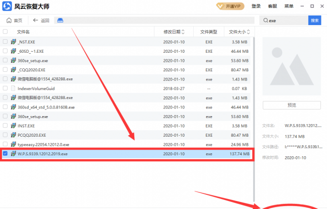Click file icon of _60SD_~1.EXE
The image size is (327, 209).
tap(14, 51)
